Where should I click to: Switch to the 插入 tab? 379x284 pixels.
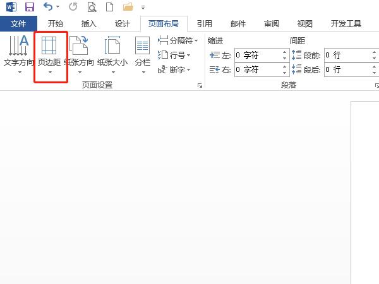coord(89,24)
